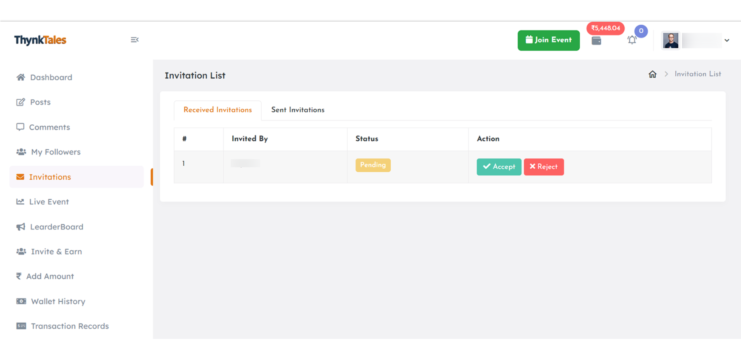The height and width of the screenshot is (360, 741).
Task: Open Dashboard from the sidebar
Action: (x=51, y=78)
